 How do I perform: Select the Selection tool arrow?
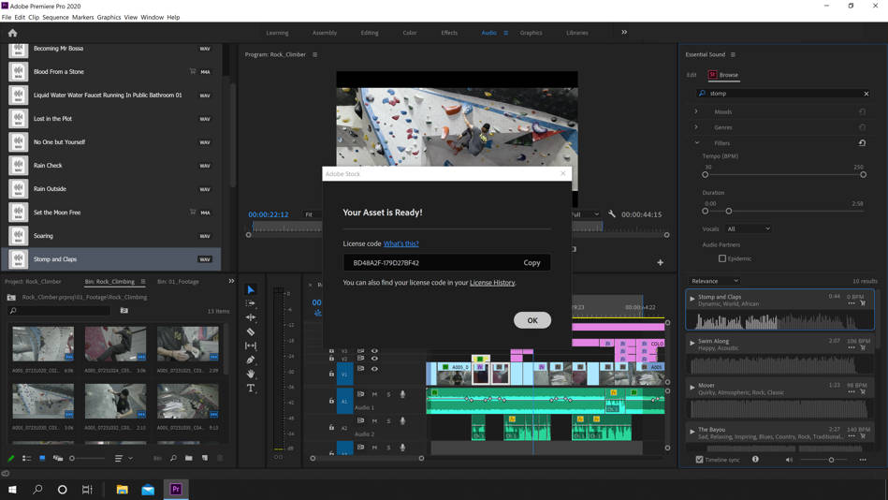[x=251, y=289]
